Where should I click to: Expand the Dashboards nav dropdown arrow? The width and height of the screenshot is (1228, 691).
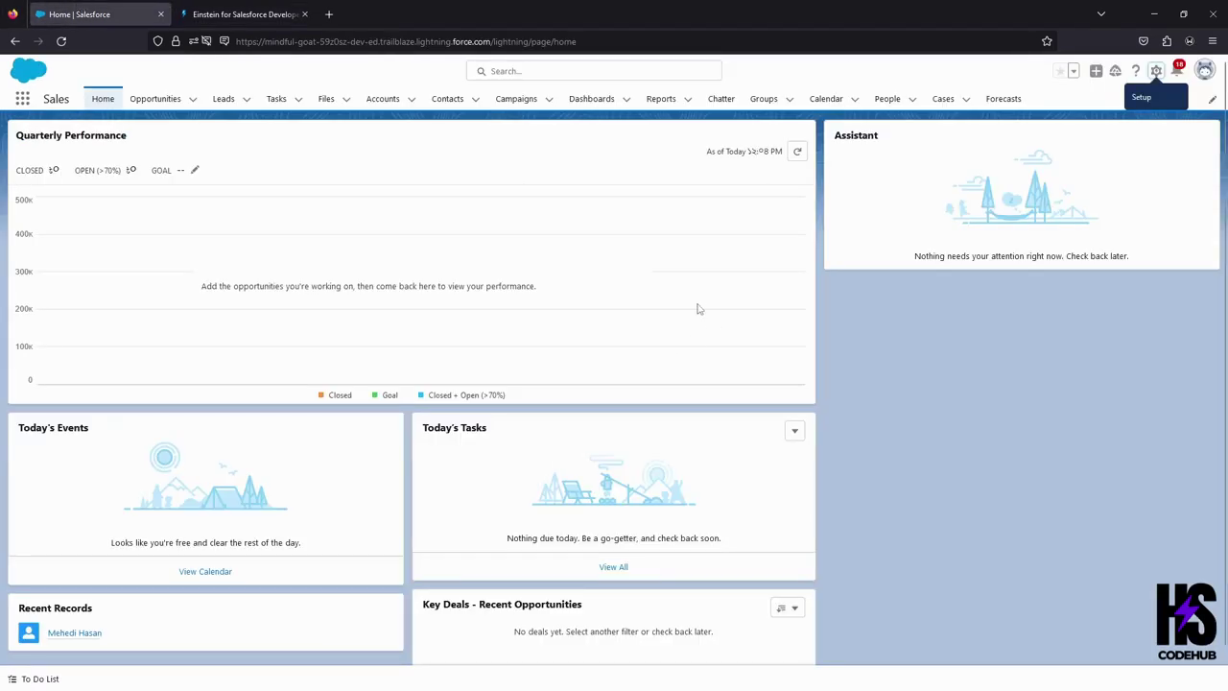[626, 99]
